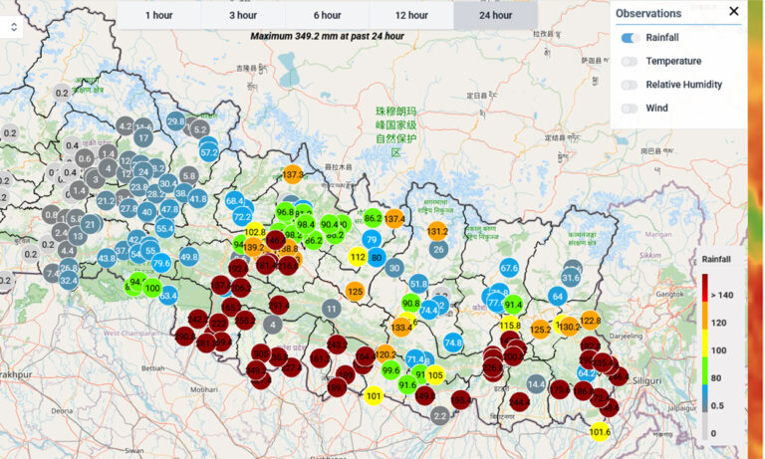Turn on the Relative Humidity toggle
Screen dimensions: 765x459
tap(630, 85)
